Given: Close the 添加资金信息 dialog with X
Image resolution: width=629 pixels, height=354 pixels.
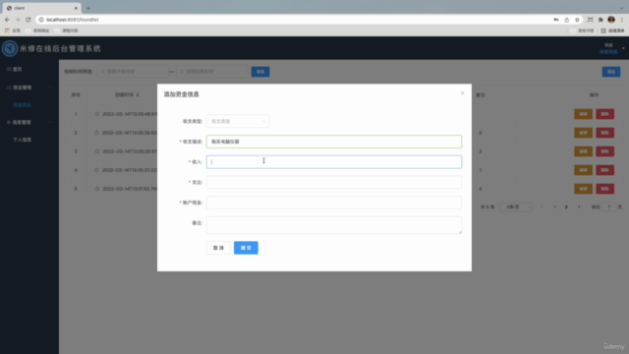Looking at the screenshot, I should click(462, 93).
